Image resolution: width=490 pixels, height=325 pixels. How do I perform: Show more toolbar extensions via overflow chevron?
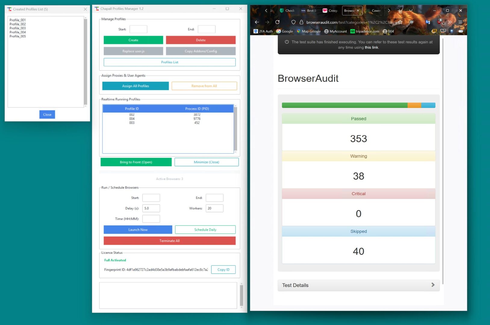pos(450,22)
